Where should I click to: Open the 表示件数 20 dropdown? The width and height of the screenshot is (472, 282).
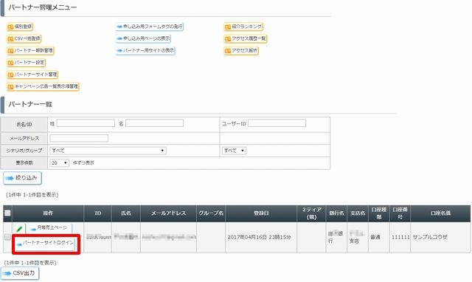tap(59, 163)
